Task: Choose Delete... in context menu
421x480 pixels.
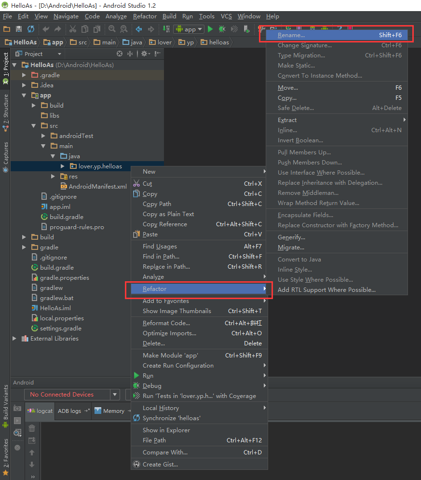Action: pos(199,343)
